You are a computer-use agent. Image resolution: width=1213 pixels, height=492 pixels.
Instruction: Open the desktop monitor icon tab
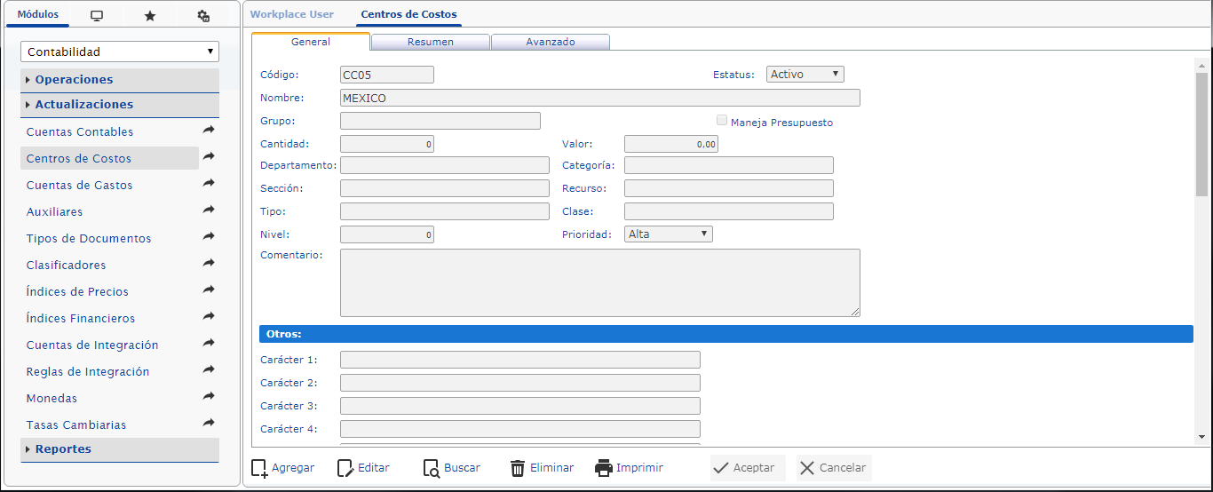point(97,16)
